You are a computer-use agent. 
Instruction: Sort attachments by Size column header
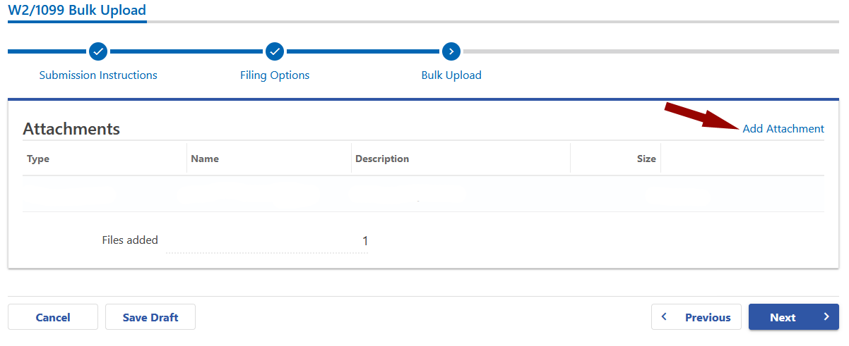click(646, 159)
